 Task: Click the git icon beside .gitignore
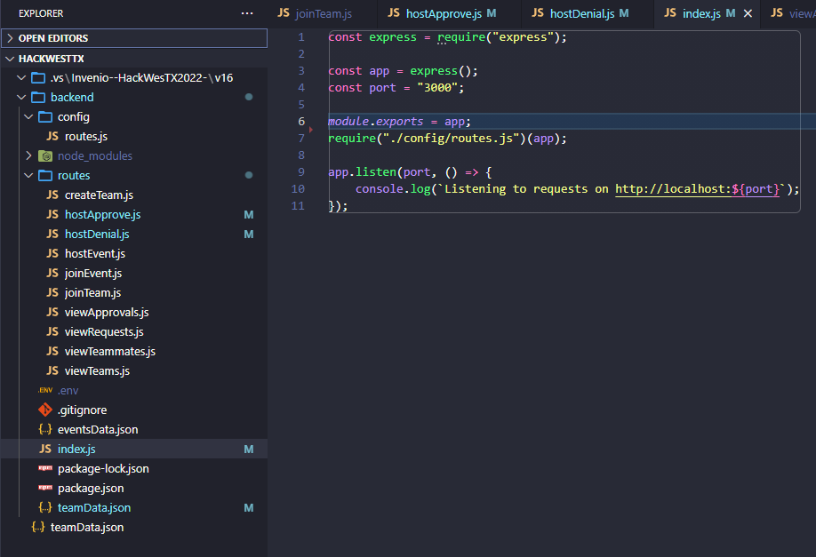(x=45, y=410)
